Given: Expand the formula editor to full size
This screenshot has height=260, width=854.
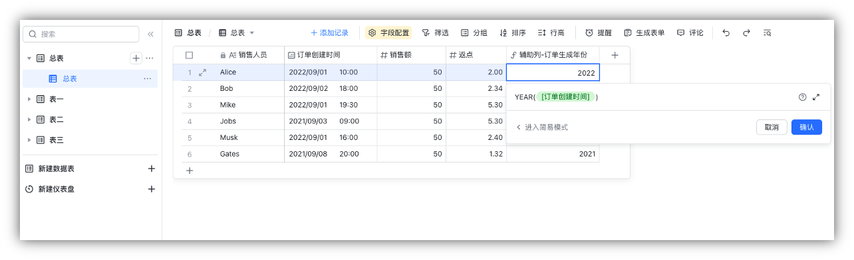Looking at the screenshot, I should (x=816, y=97).
